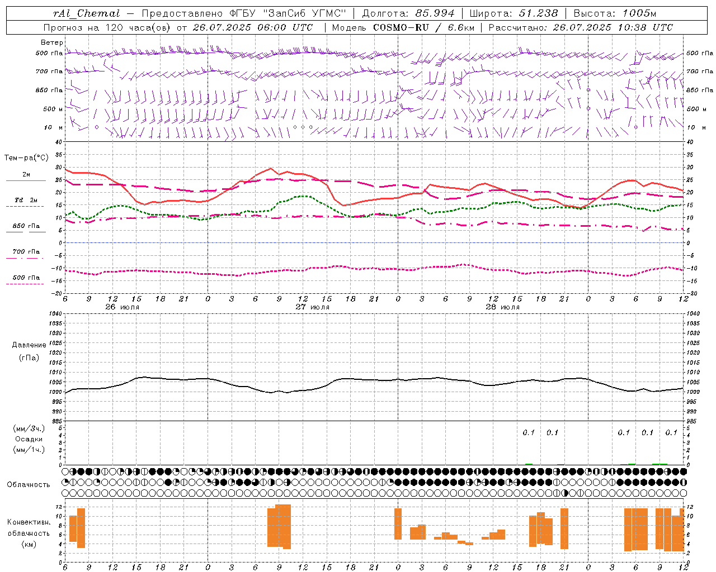
Task: Select 'Прогноз на 120 часа(ов)' forecast text
Action: (107, 27)
